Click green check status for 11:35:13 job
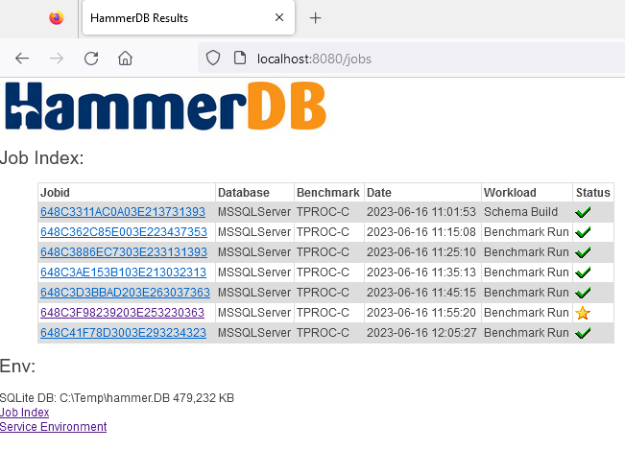 (583, 272)
